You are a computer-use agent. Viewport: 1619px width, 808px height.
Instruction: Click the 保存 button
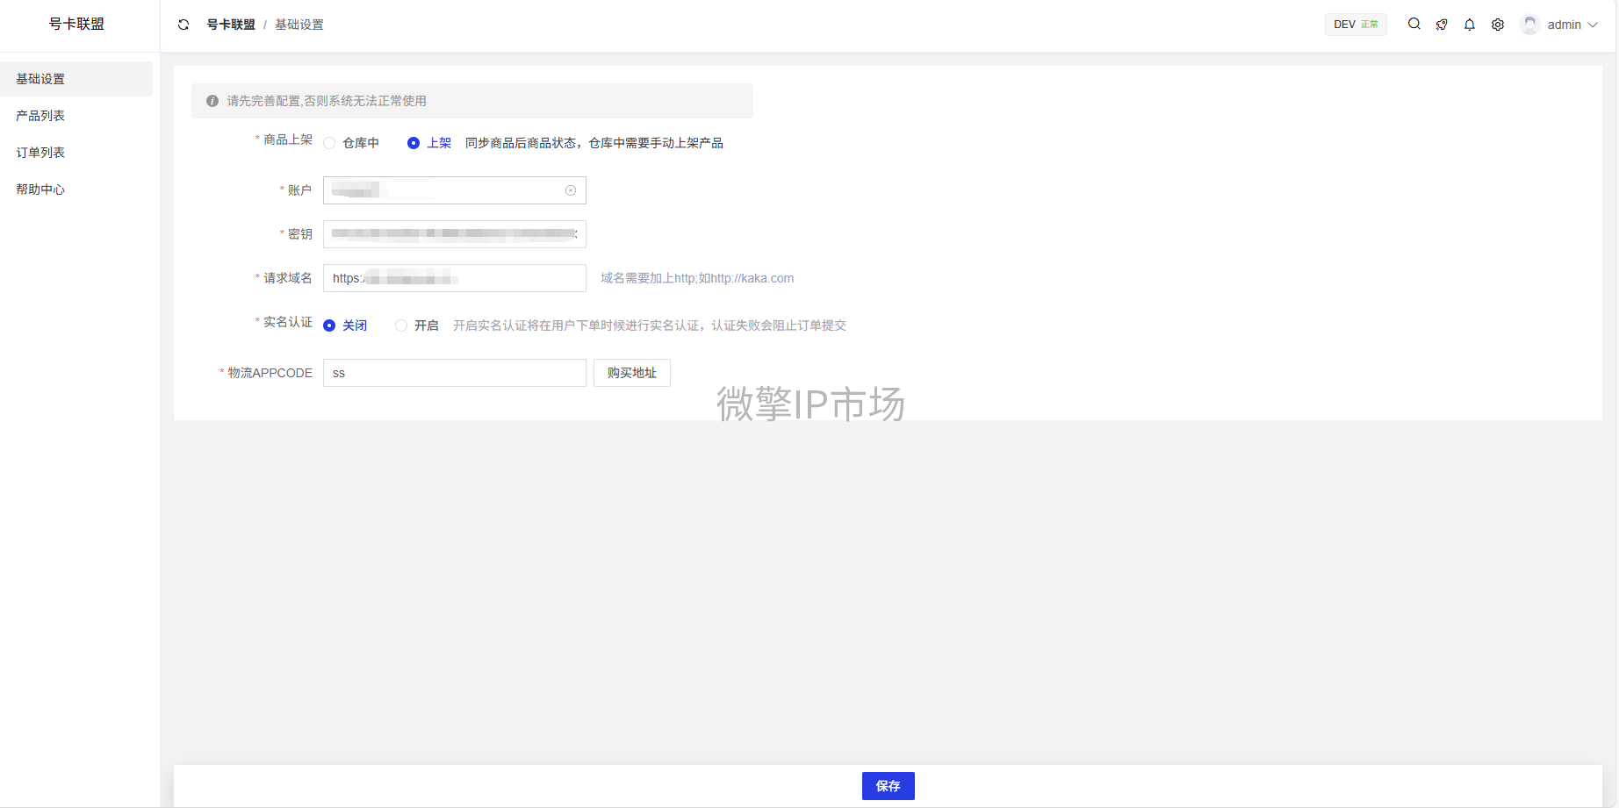(888, 786)
